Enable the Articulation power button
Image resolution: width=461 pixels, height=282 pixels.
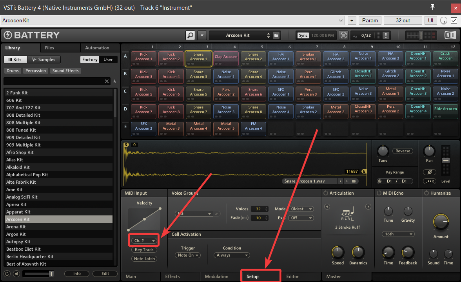[325, 193]
